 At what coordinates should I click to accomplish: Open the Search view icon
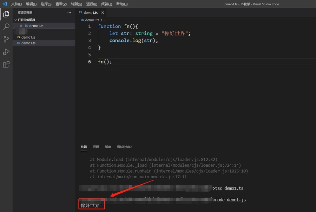[x=6, y=27]
